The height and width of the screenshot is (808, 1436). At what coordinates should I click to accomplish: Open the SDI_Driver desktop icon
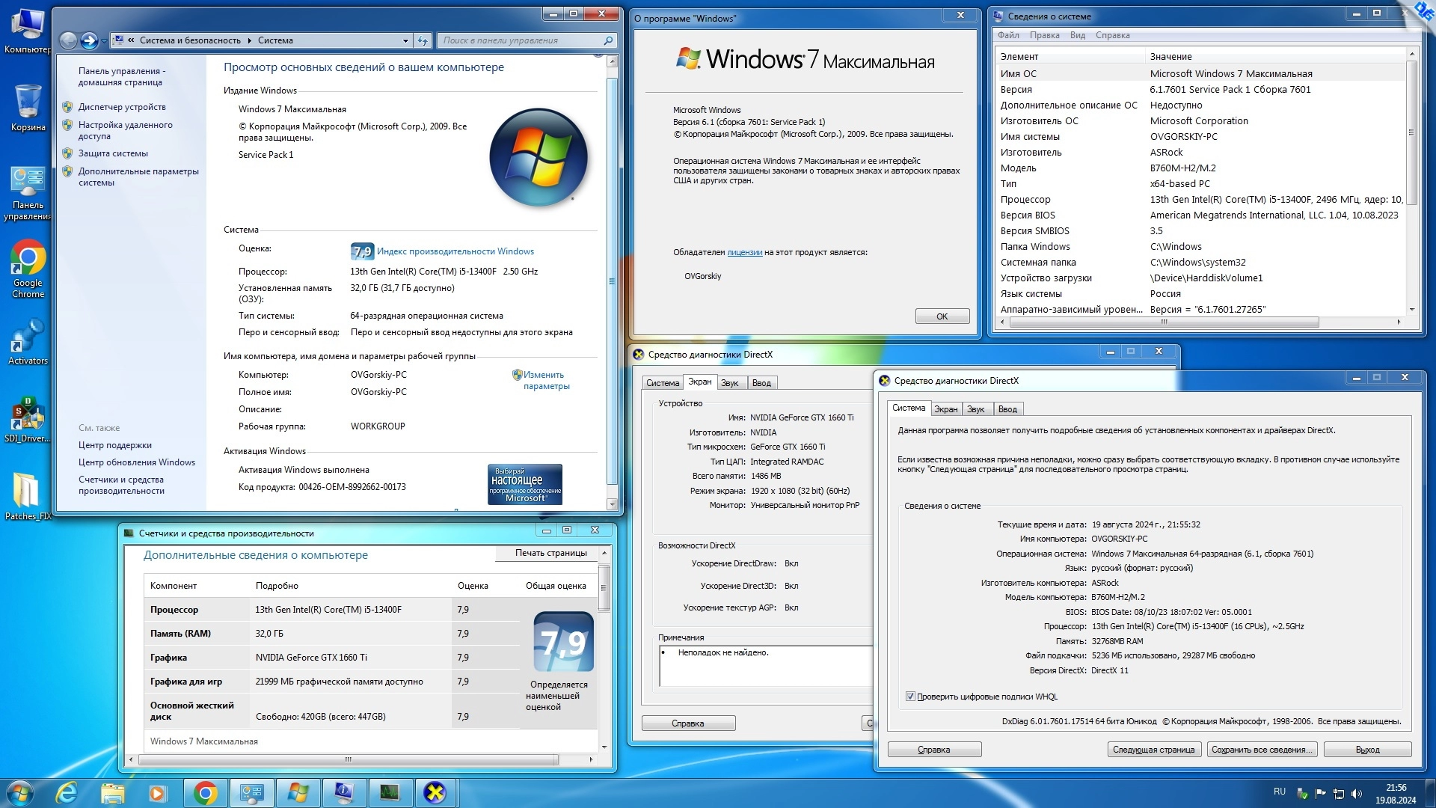tap(28, 419)
